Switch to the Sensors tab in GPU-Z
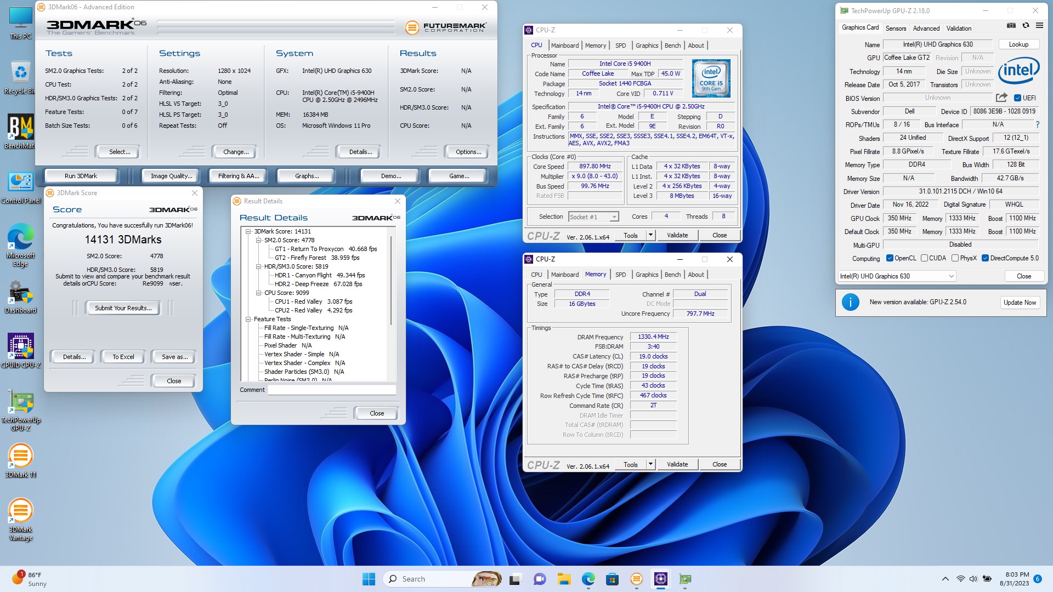This screenshot has height=592, width=1053. (896, 28)
